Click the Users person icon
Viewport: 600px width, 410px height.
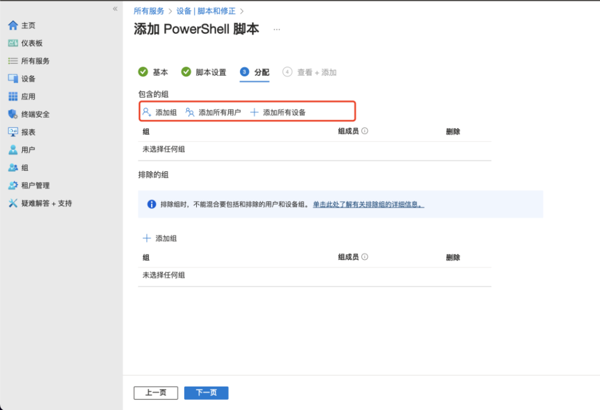(x=13, y=150)
